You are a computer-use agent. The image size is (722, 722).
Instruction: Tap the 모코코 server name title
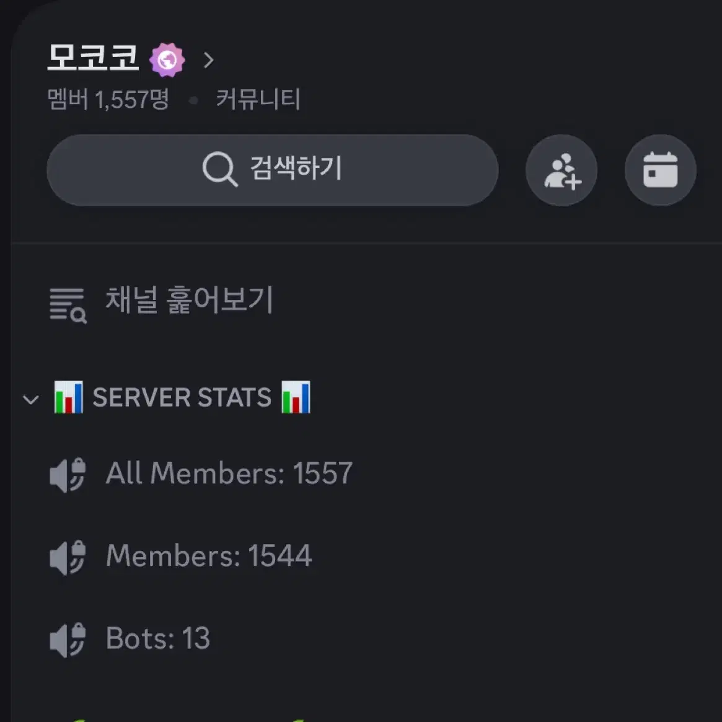pyautogui.click(x=92, y=58)
